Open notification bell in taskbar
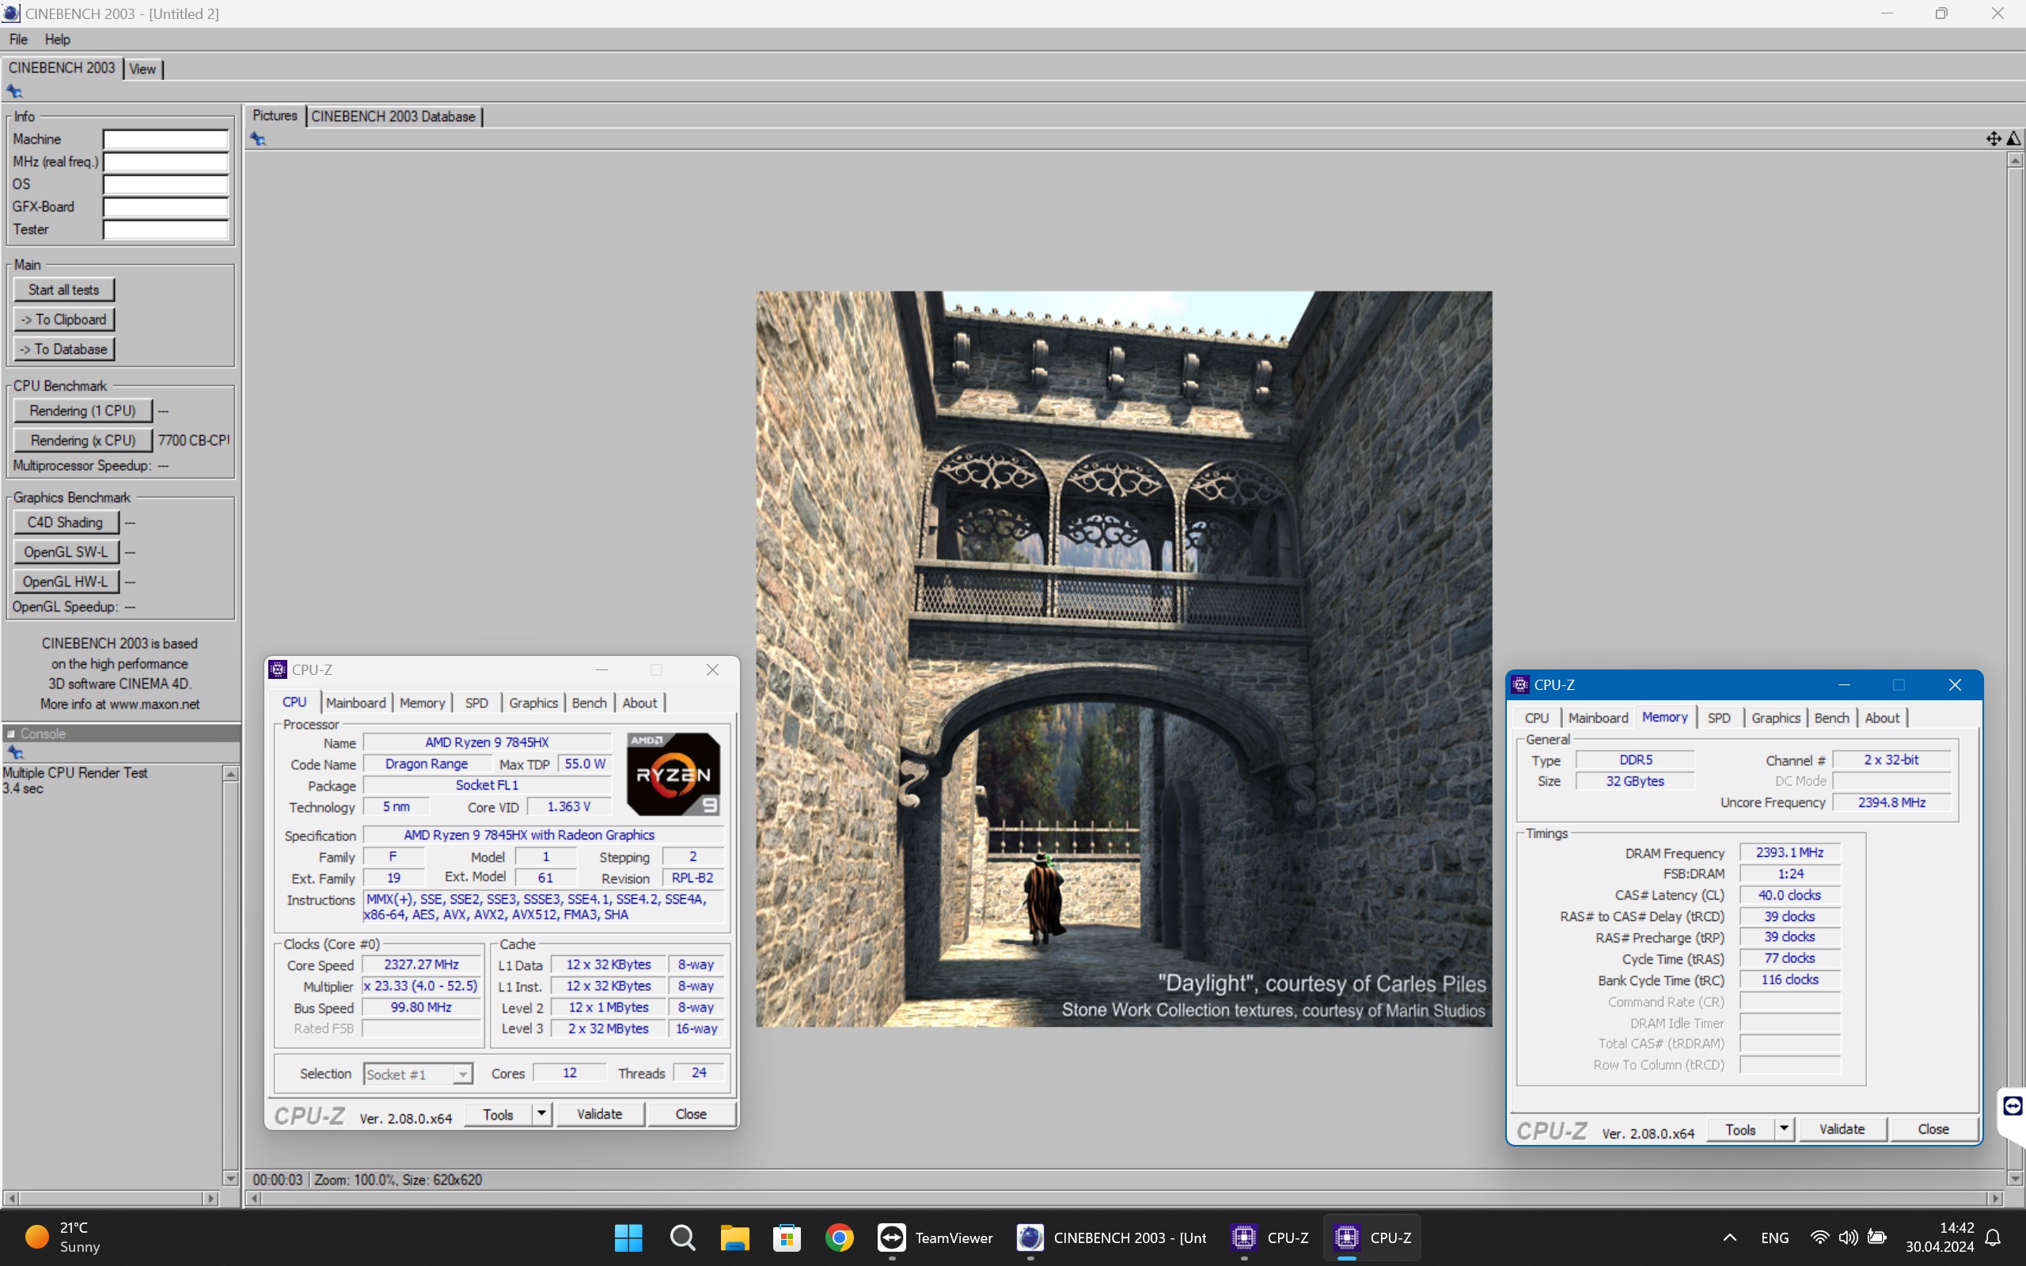2026x1266 pixels. coord(1994,1238)
